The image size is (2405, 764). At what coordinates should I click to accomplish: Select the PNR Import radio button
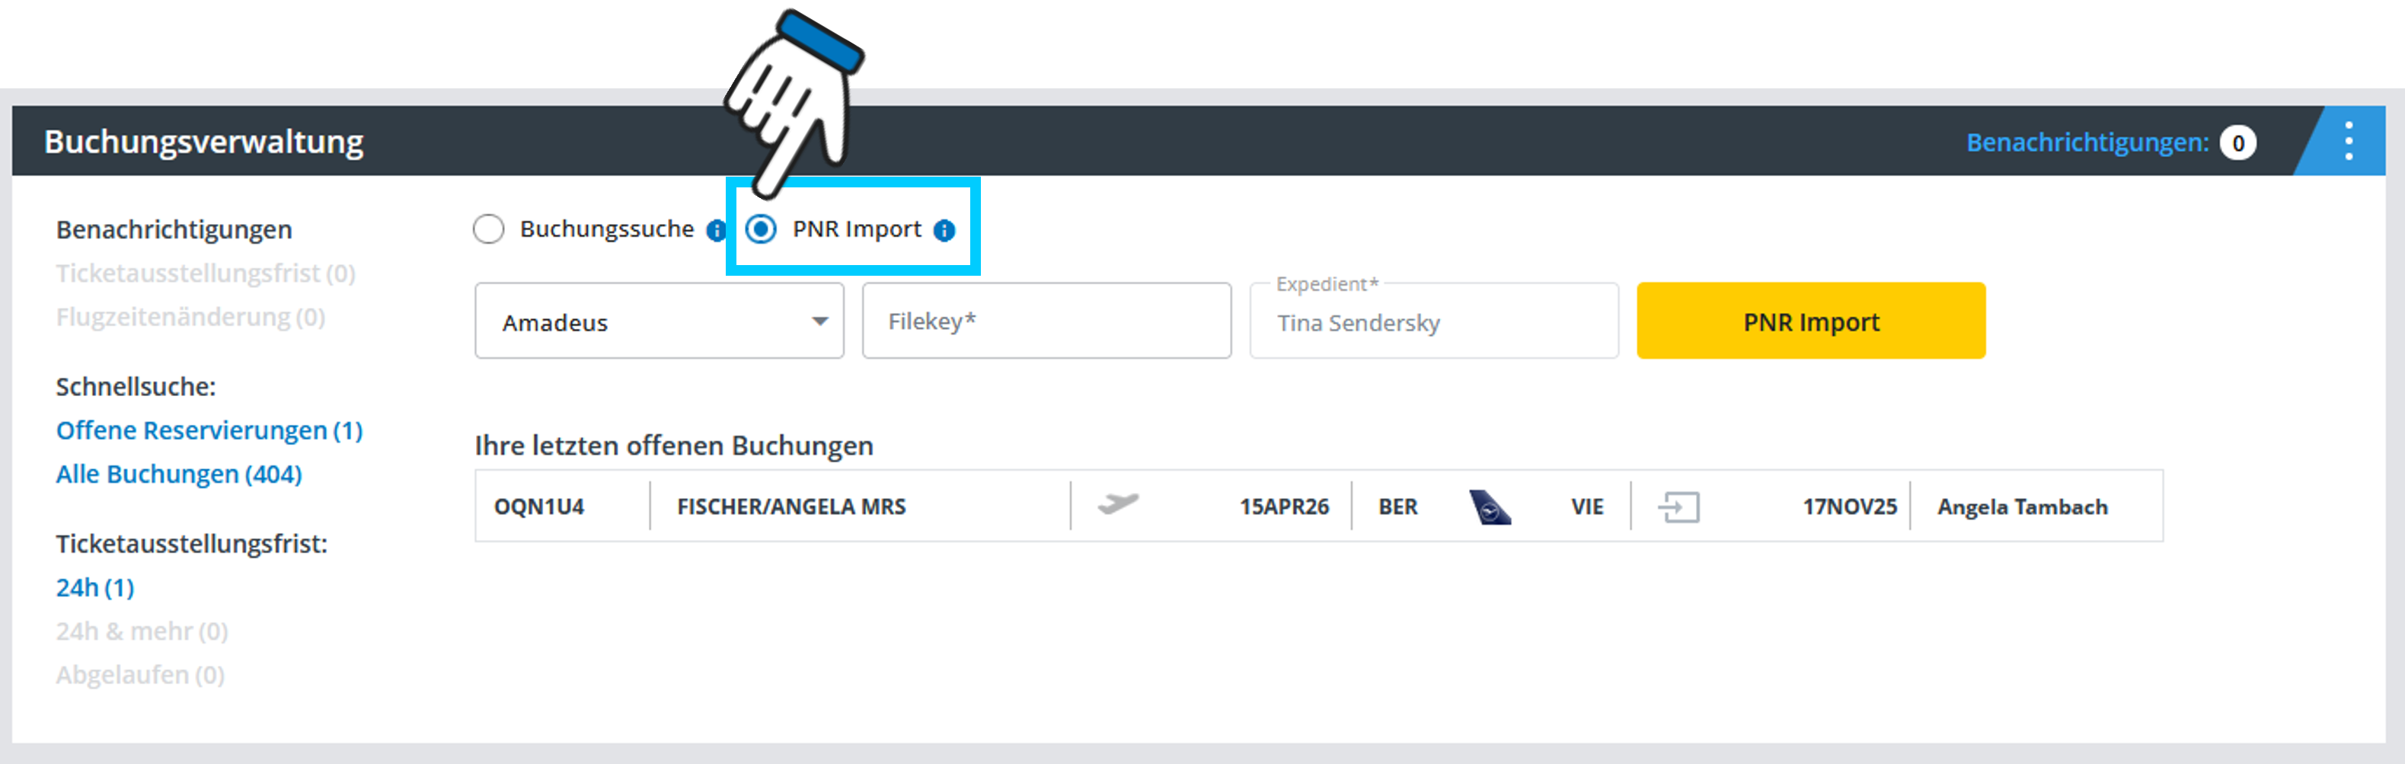[x=761, y=229]
